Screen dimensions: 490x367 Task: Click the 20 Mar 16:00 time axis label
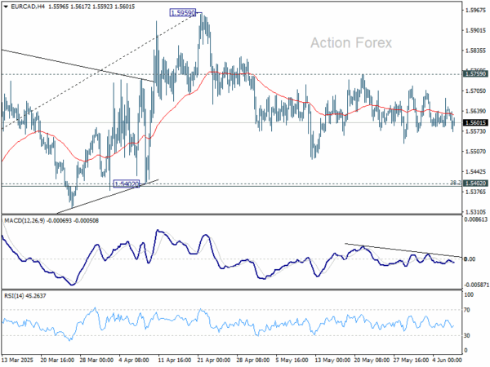(57, 360)
